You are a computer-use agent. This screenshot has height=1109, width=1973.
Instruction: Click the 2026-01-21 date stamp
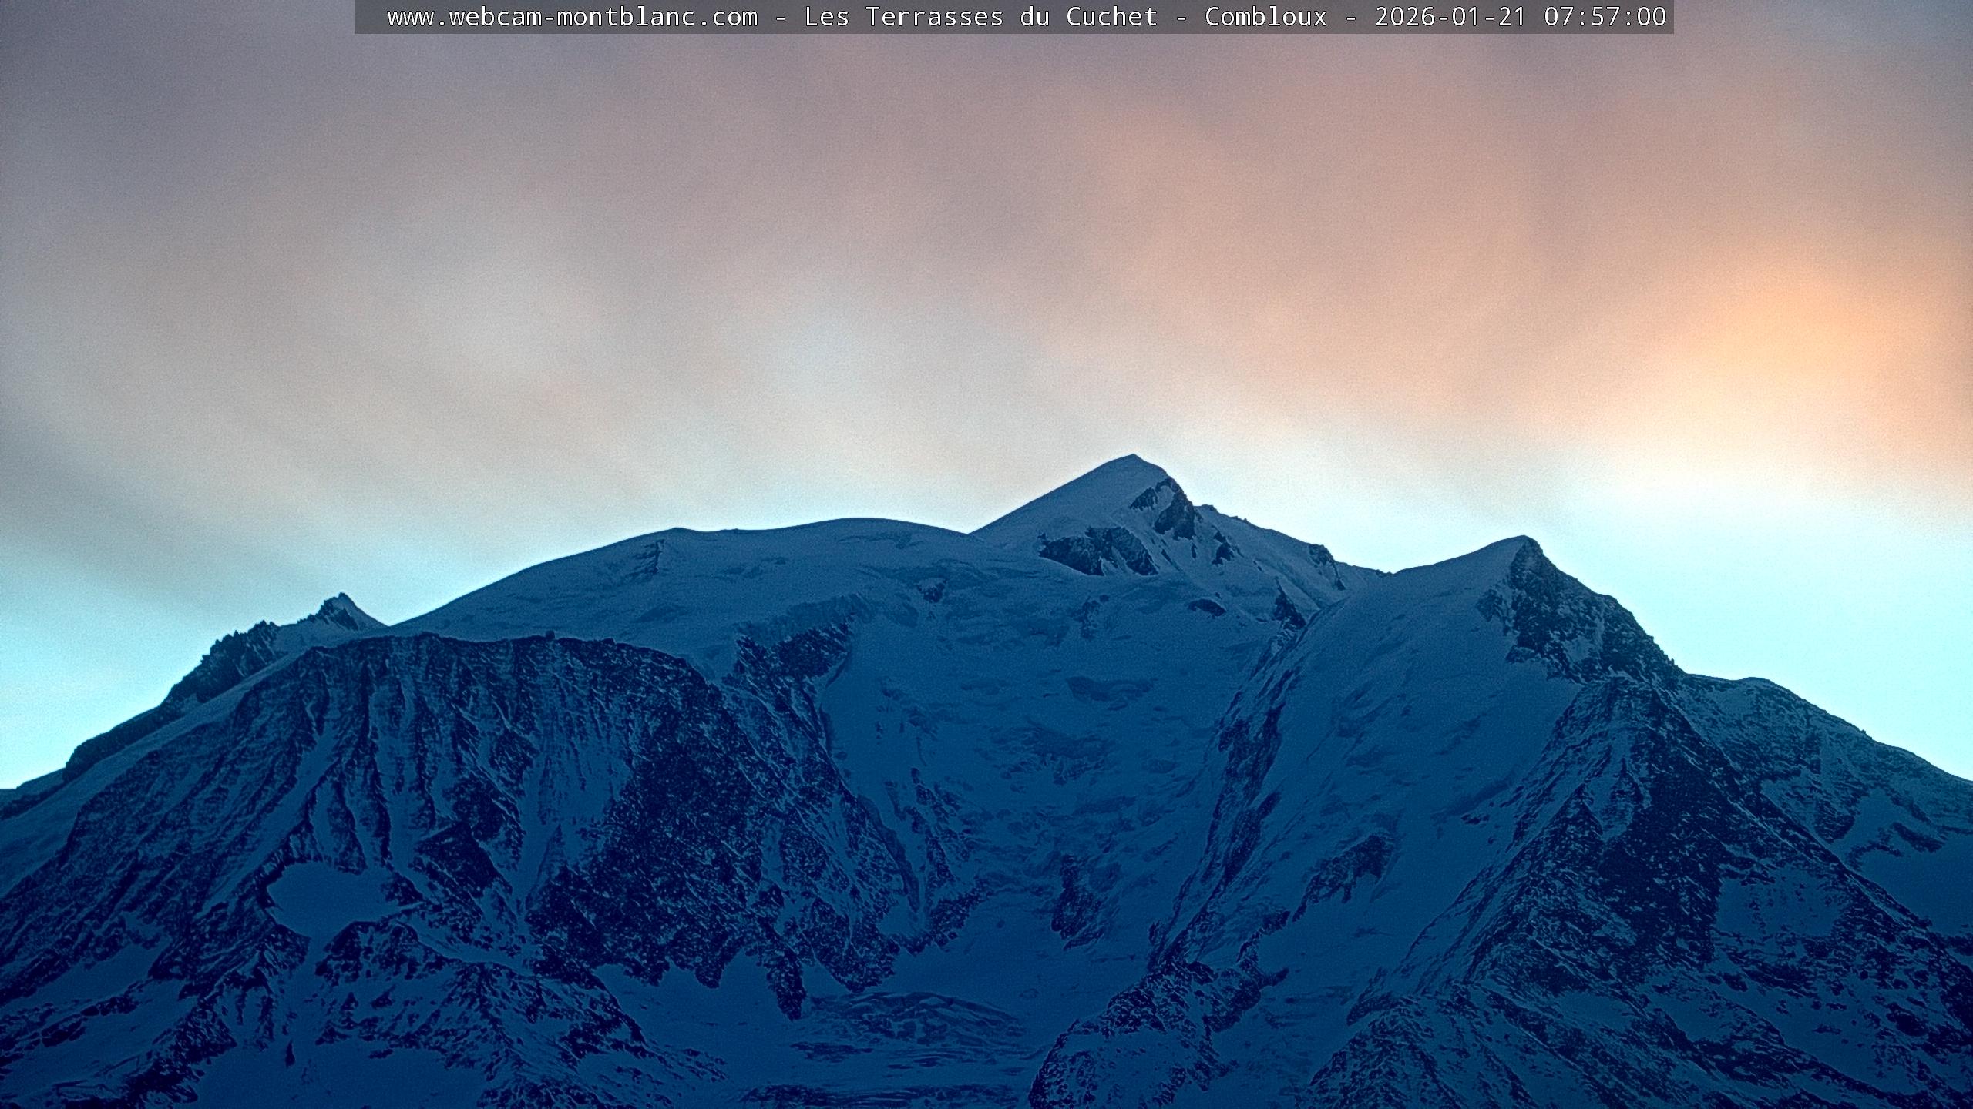coord(1450,17)
